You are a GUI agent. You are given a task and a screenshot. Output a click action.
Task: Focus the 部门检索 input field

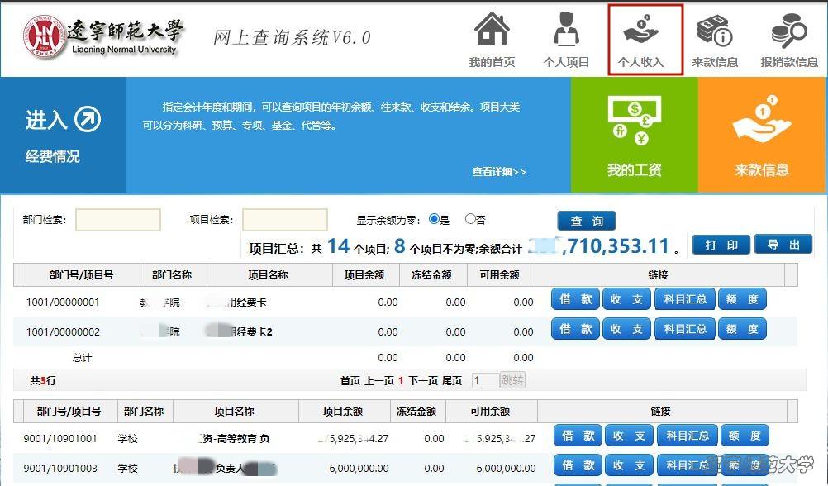(117, 220)
